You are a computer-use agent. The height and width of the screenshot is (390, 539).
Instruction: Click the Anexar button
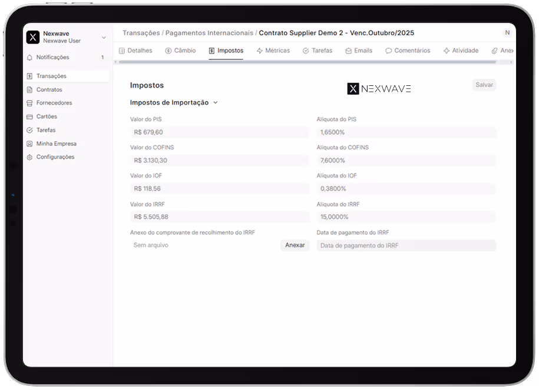[x=295, y=245]
